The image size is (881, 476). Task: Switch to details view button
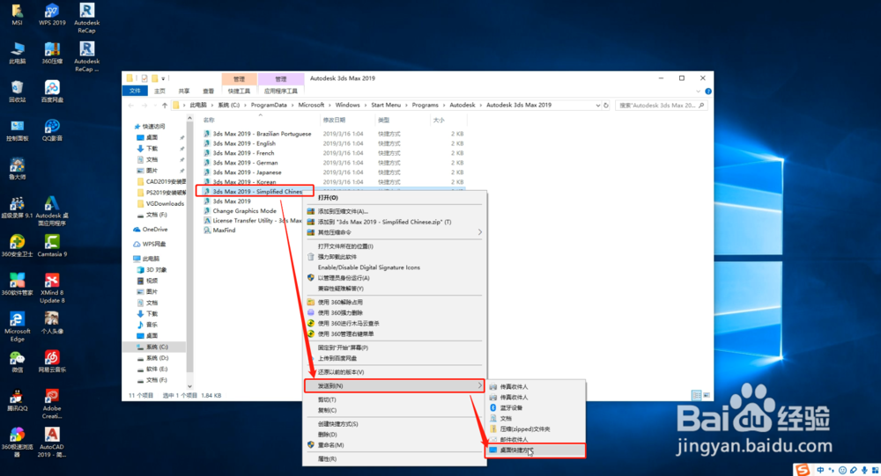coord(696,395)
